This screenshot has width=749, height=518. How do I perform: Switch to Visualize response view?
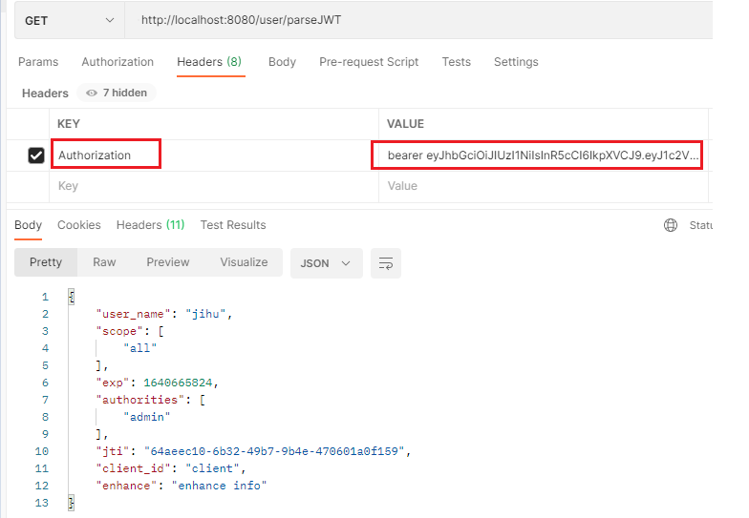point(244,262)
